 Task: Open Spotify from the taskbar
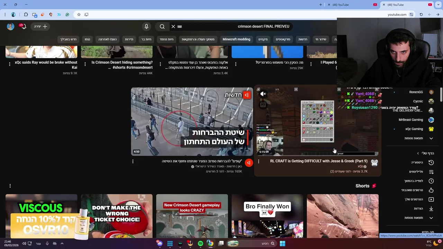pyautogui.click(x=200, y=243)
